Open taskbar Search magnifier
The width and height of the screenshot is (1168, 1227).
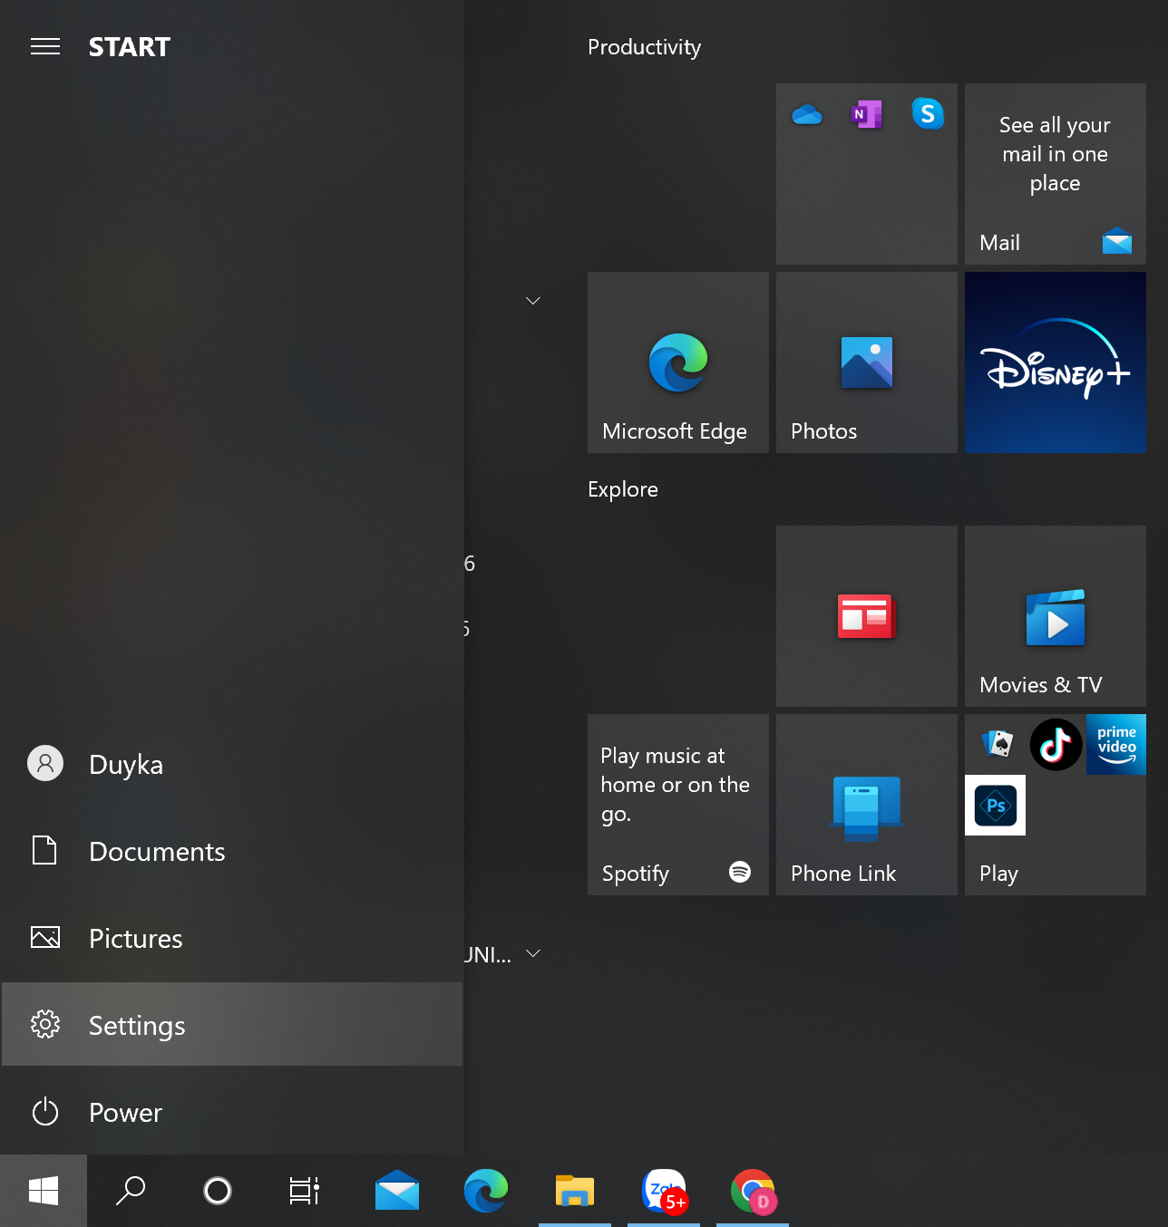131,1191
